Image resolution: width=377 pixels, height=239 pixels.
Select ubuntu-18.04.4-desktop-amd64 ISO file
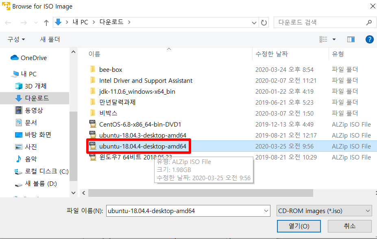coord(143,146)
